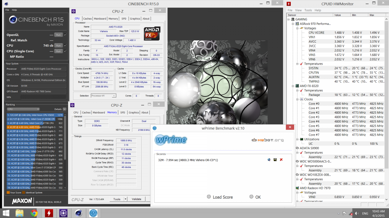Image resolution: width=389 pixels, height=218 pixels.
Task: Switch to wPrime via taskbar icon
Action: (93, 213)
